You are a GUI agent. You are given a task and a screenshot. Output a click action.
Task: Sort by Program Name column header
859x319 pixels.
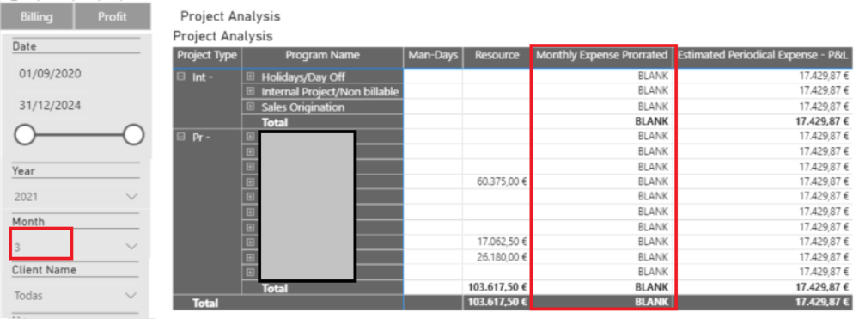coord(323,55)
